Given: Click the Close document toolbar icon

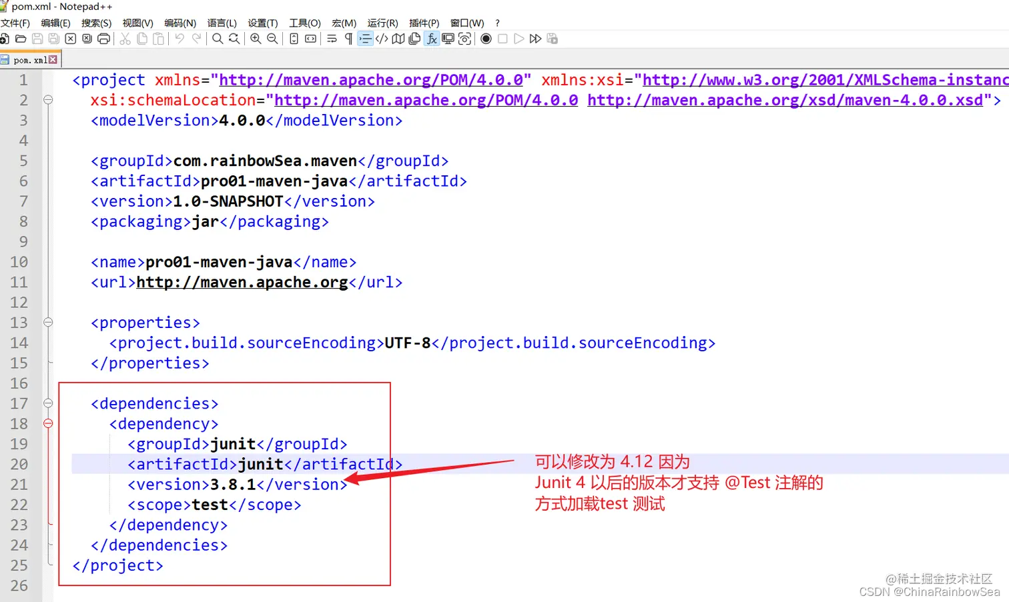Looking at the screenshot, I should click(x=71, y=39).
